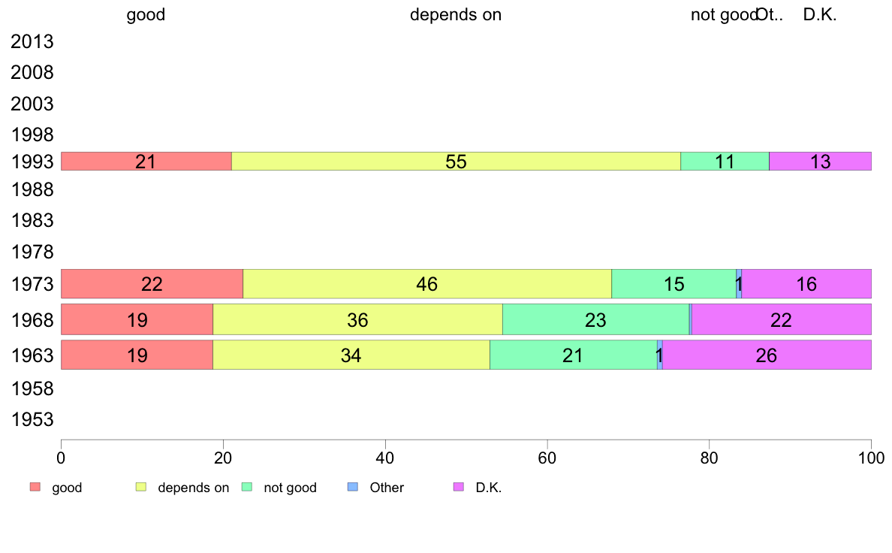892x553 pixels.
Task: Click the 1973 'not good' segment showing 15
Action: pos(674,284)
